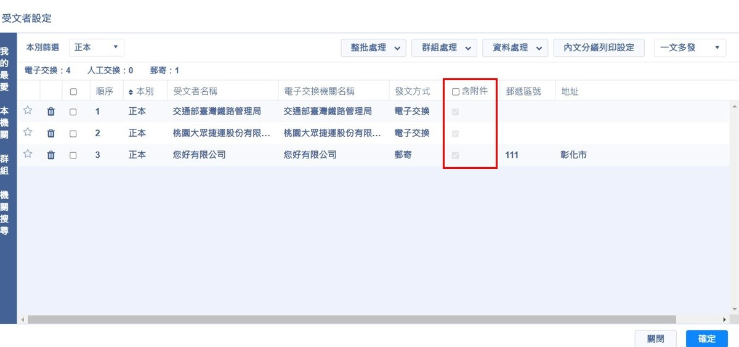Click the 確定 confirm button

[706, 339]
